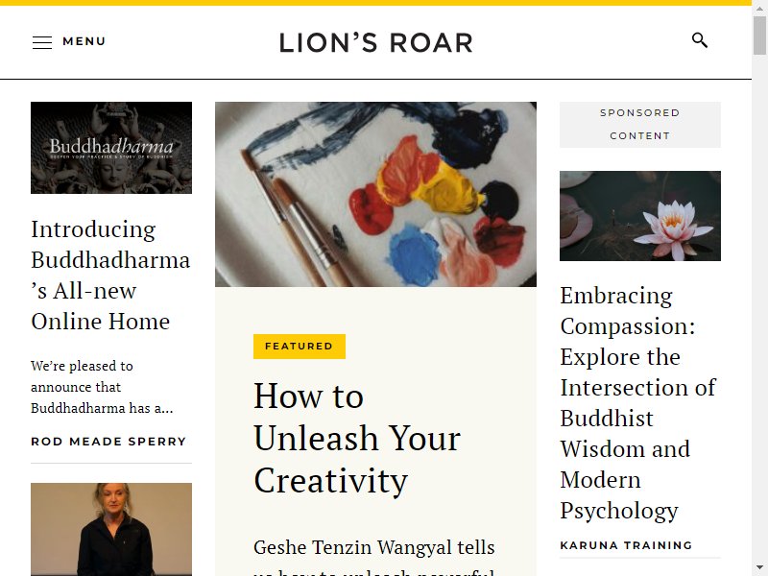Screen dimensions: 768x576
Task: Go to the Lion's Roar home logo
Action: point(376,42)
